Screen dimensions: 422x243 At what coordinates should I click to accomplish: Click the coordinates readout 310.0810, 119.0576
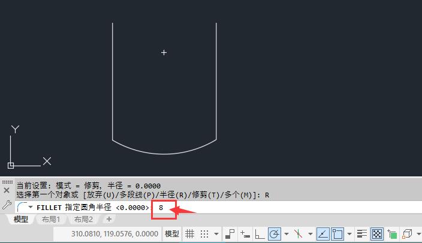[x=114, y=234]
